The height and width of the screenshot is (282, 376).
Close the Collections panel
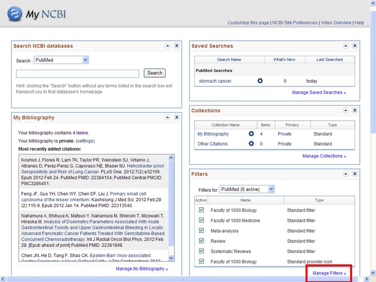[355, 110]
